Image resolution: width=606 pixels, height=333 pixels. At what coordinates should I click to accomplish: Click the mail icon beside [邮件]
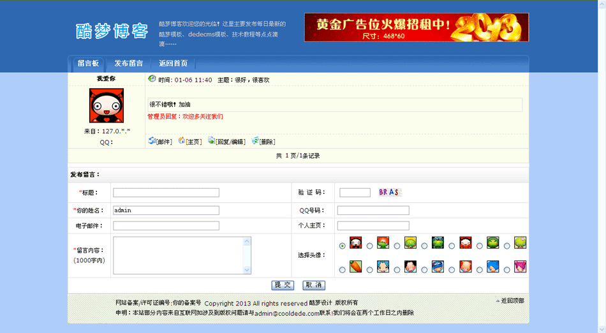pos(152,141)
